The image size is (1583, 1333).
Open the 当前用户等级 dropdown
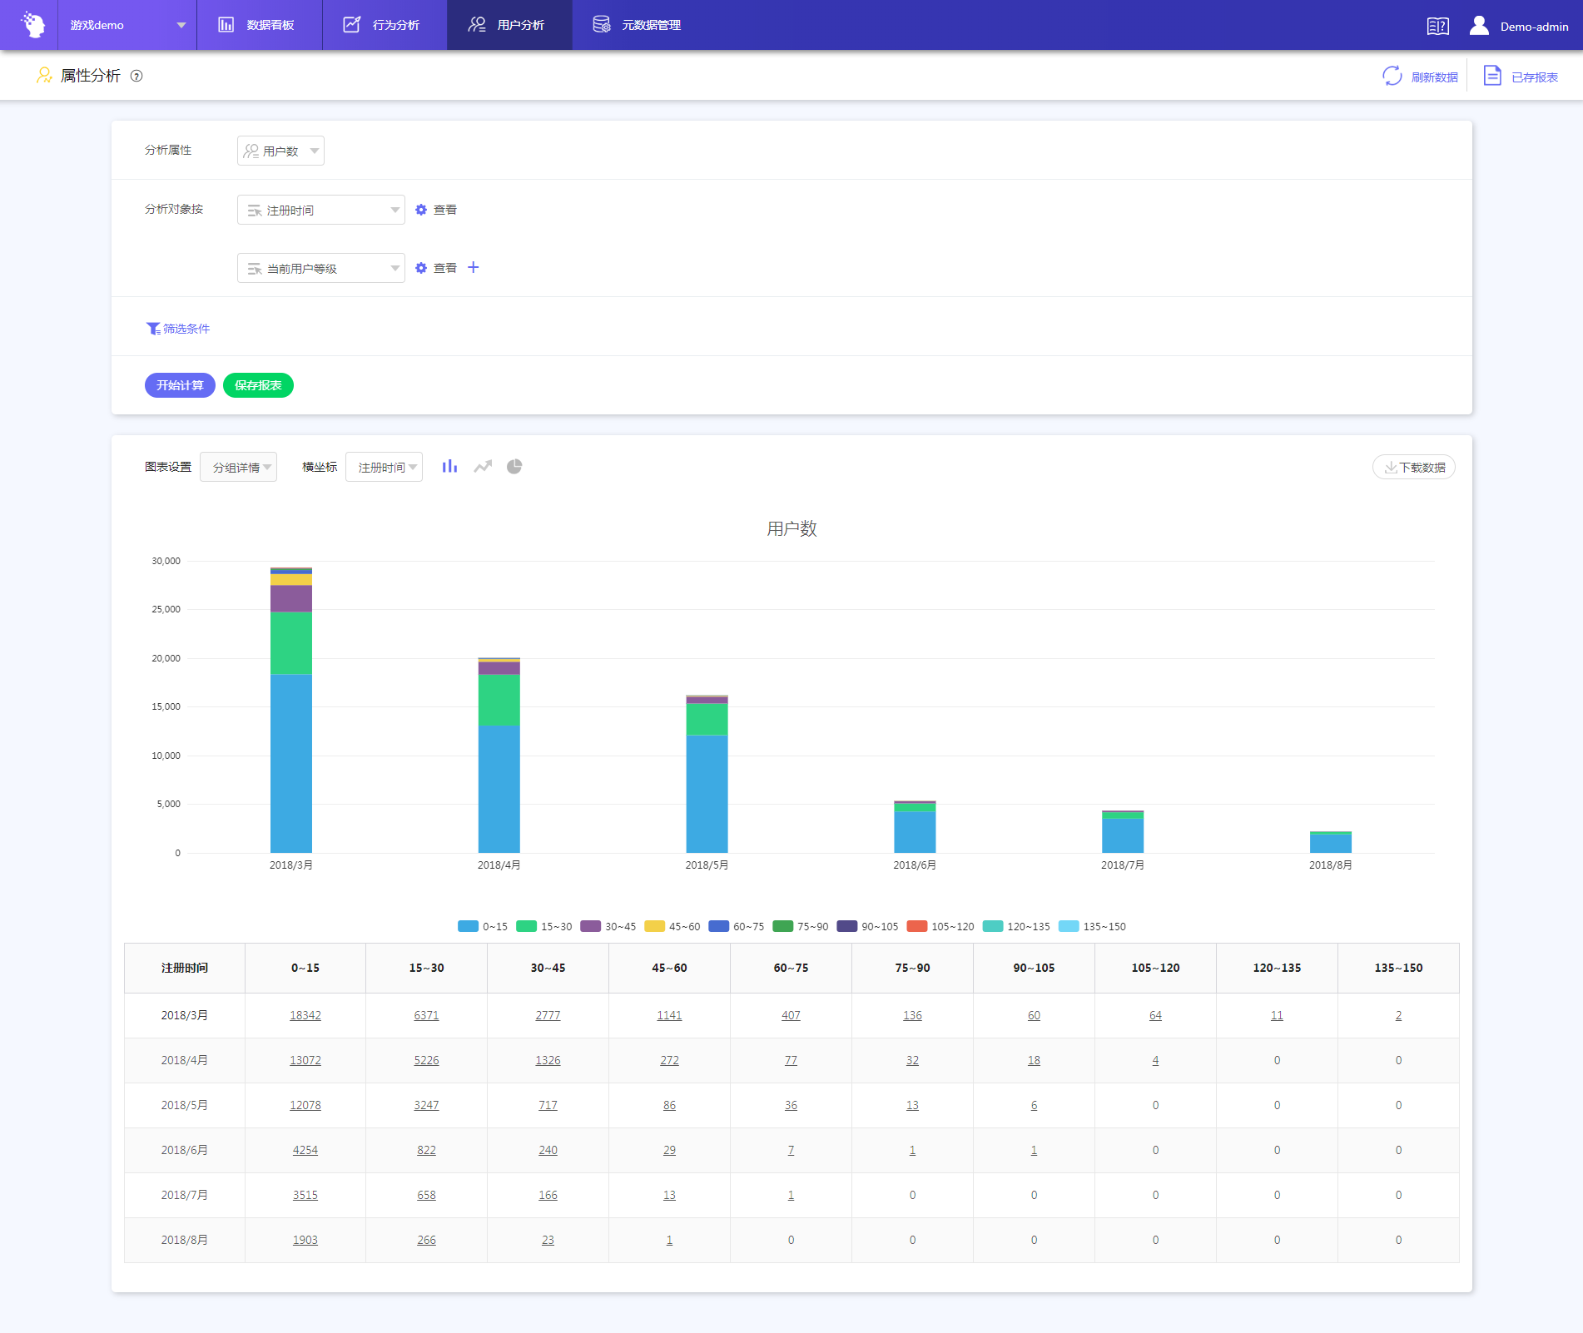[x=321, y=268]
